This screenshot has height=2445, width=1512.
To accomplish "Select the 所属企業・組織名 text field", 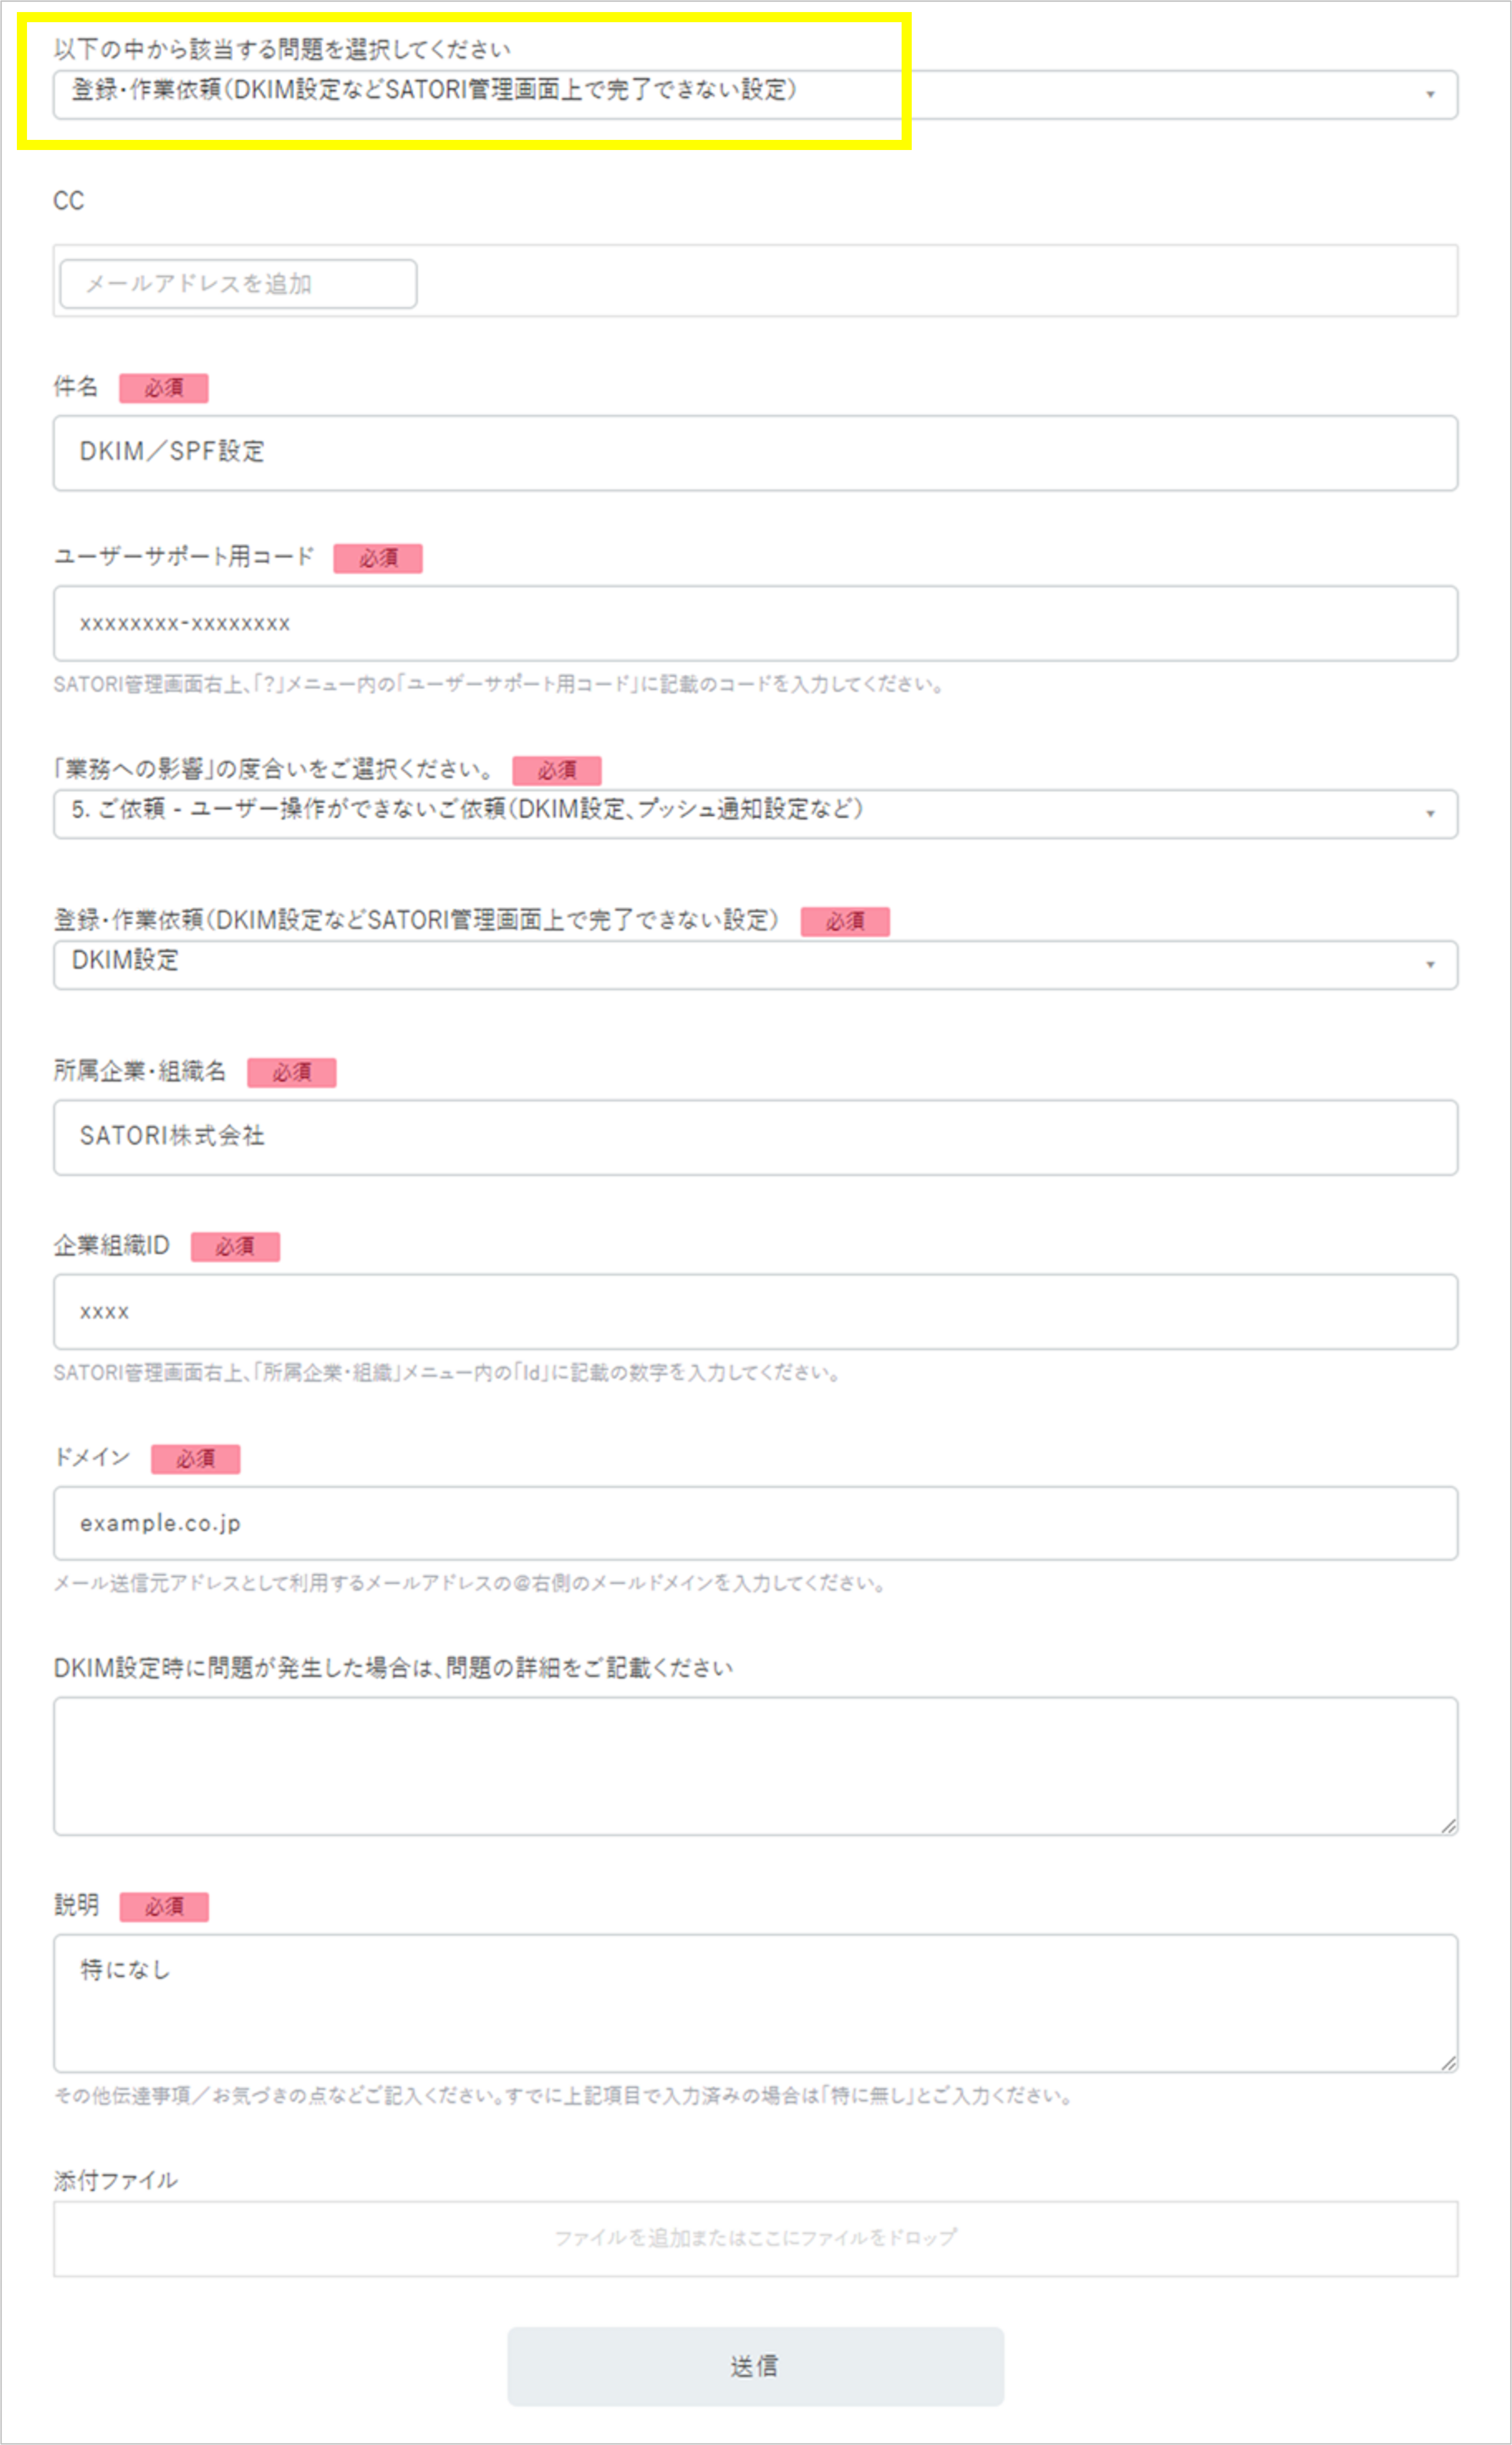I will (754, 1136).
